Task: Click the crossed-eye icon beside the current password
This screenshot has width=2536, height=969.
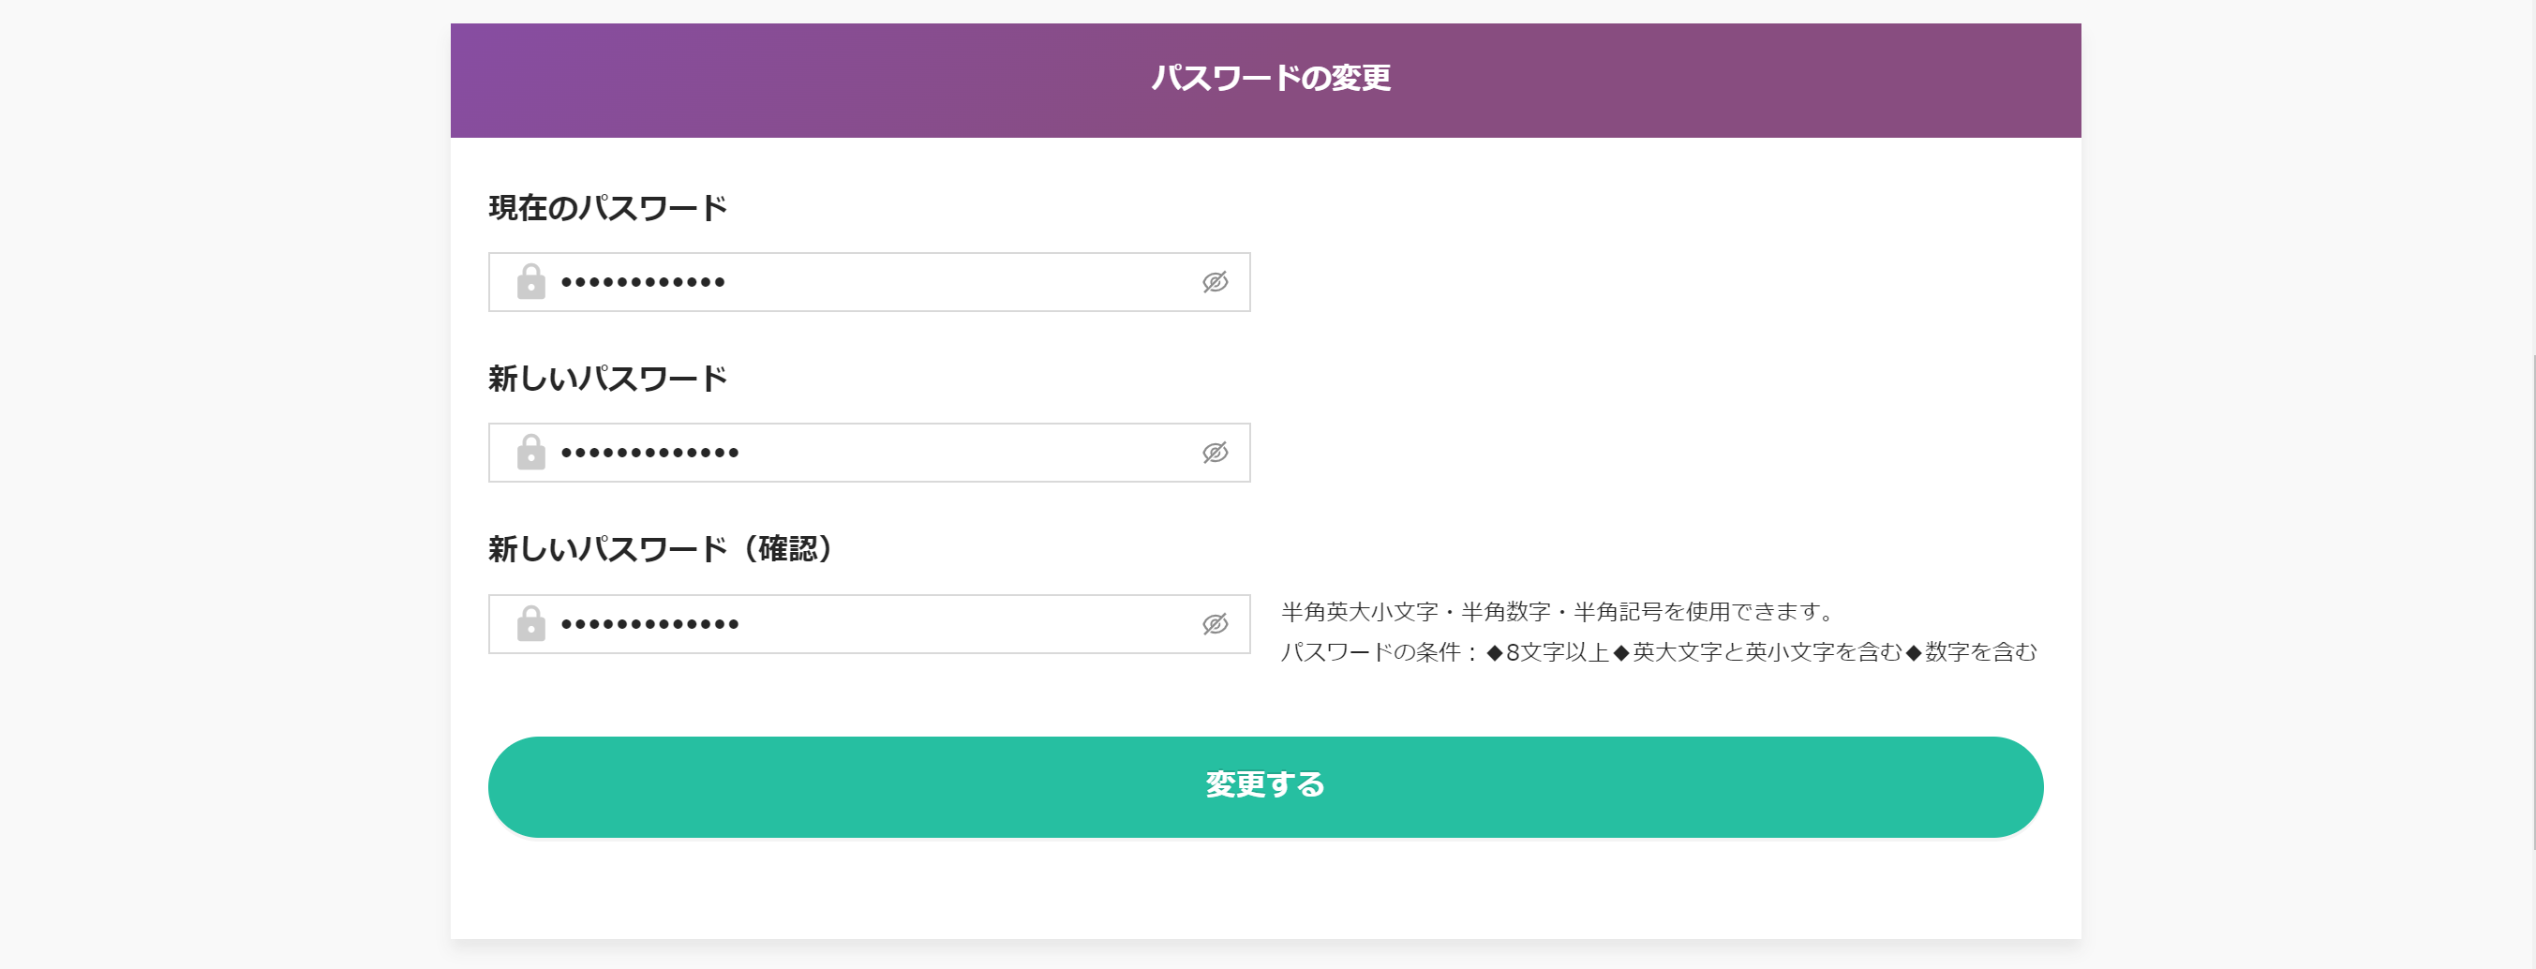Action: tap(1215, 282)
